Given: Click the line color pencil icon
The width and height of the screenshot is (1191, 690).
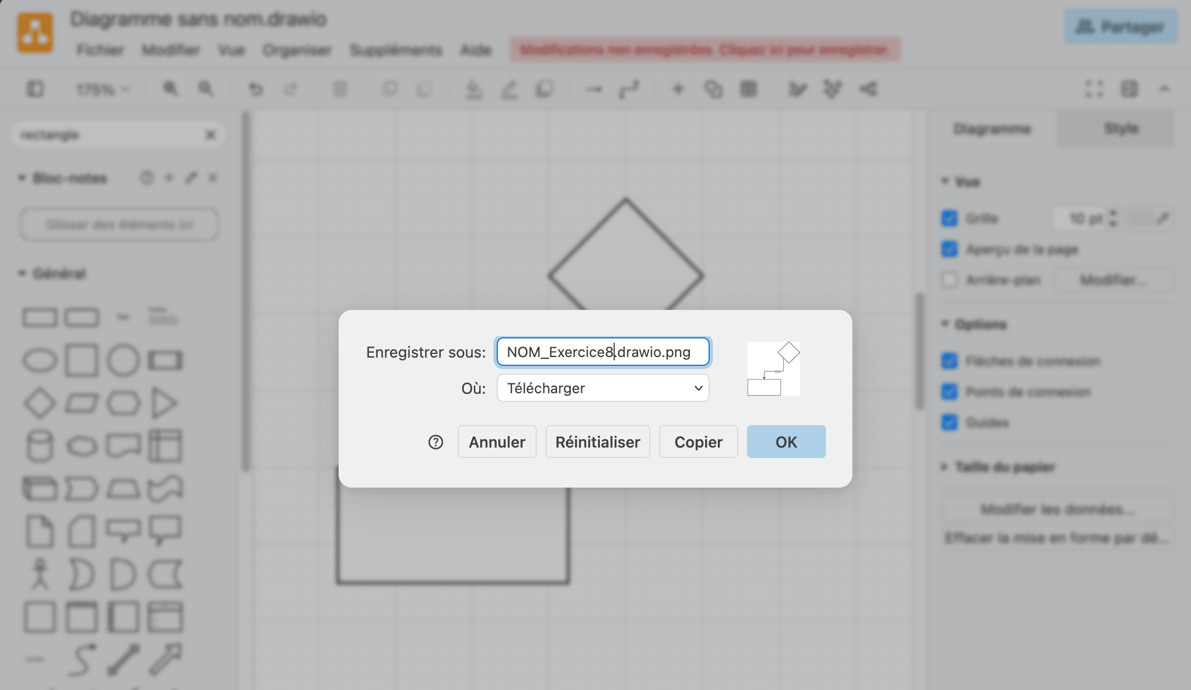Looking at the screenshot, I should coord(509,89).
